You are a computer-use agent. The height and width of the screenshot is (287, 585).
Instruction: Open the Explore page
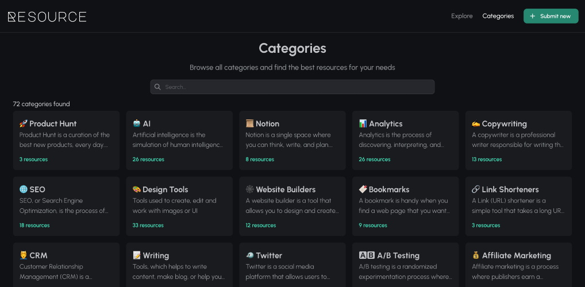(x=462, y=16)
